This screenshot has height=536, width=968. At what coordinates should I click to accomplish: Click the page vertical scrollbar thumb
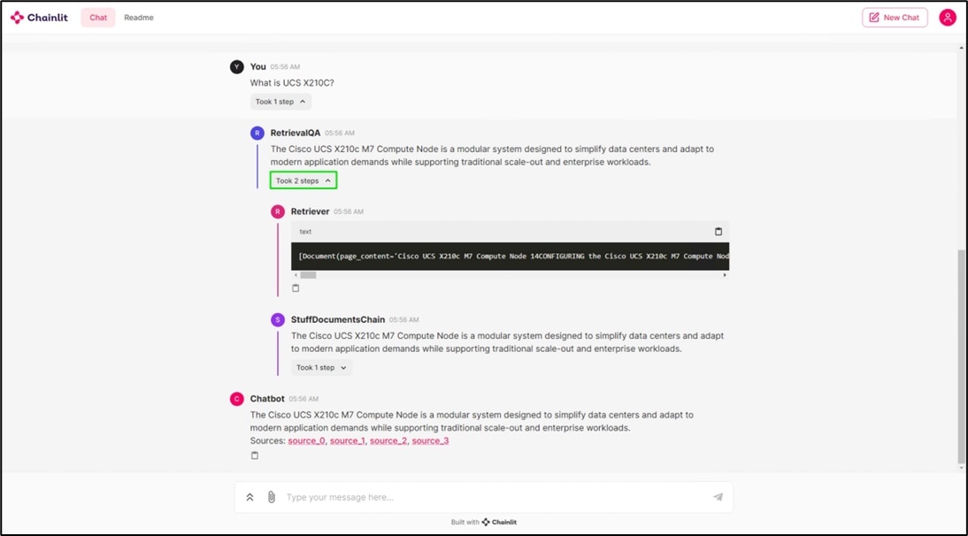[961, 356]
